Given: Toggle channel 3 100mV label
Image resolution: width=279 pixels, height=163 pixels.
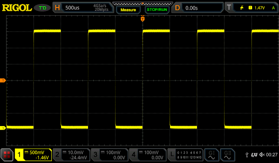Looking at the screenshot, I should point(109,155).
